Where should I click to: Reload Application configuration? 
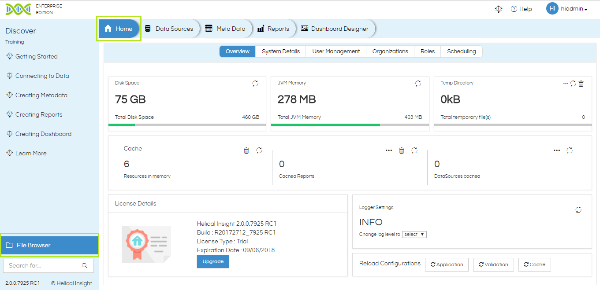point(447,264)
